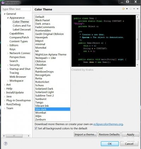Expand the Plug-in Development node
Image resolution: width=141 pixels, height=149 pixels.
coord(5,100)
